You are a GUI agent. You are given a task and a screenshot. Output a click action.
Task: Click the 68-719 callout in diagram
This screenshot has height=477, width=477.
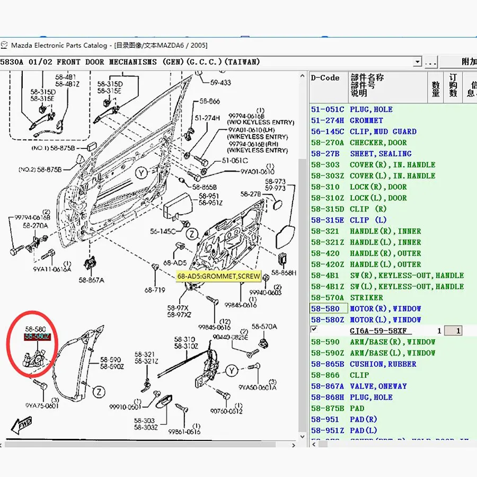pyautogui.click(x=155, y=290)
